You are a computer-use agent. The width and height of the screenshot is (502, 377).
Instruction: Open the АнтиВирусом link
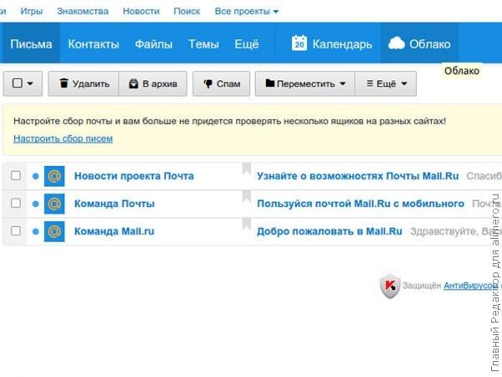click(470, 286)
